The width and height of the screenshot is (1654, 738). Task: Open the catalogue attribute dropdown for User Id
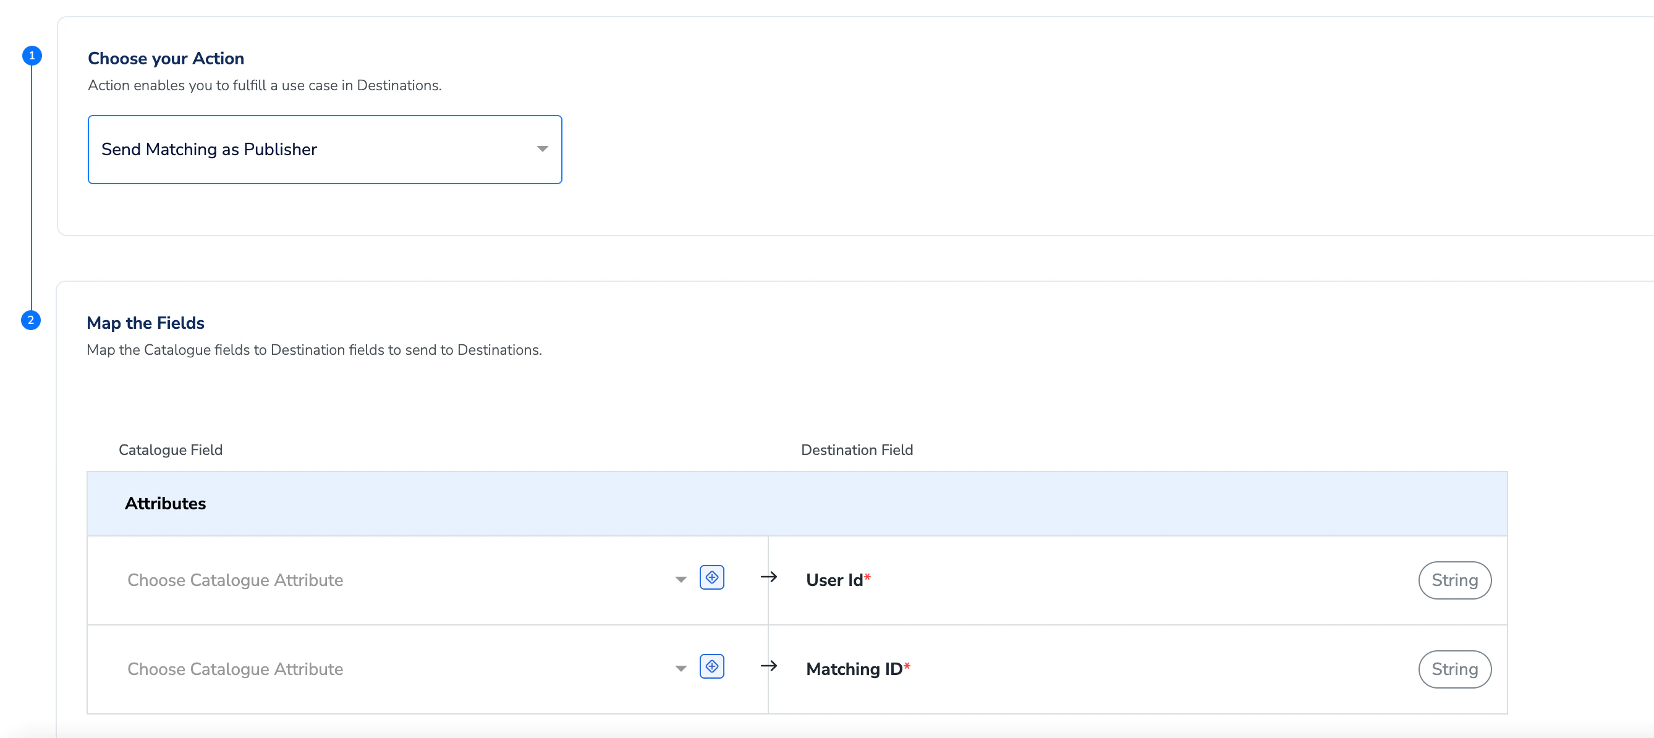(x=398, y=580)
